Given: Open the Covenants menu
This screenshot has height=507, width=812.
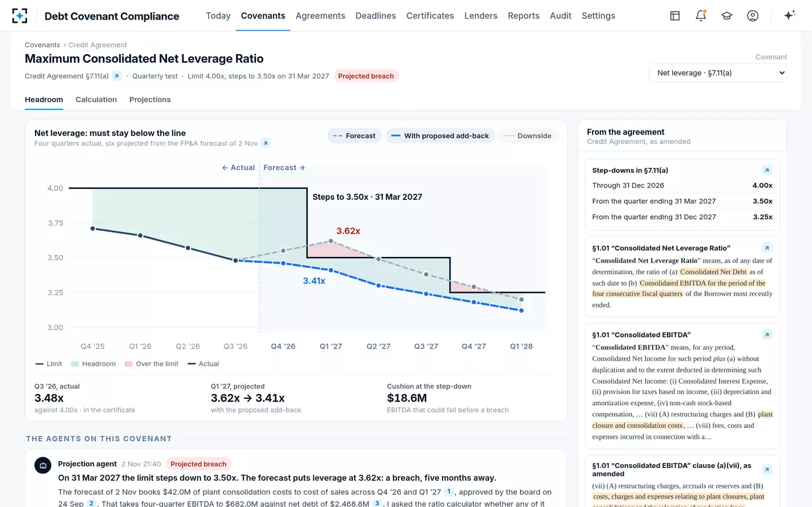Looking at the screenshot, I should (x=263, y=16).
